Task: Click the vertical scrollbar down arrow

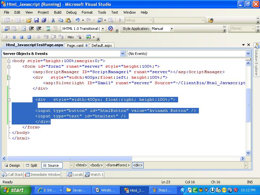Action: (x=248, y=153)
